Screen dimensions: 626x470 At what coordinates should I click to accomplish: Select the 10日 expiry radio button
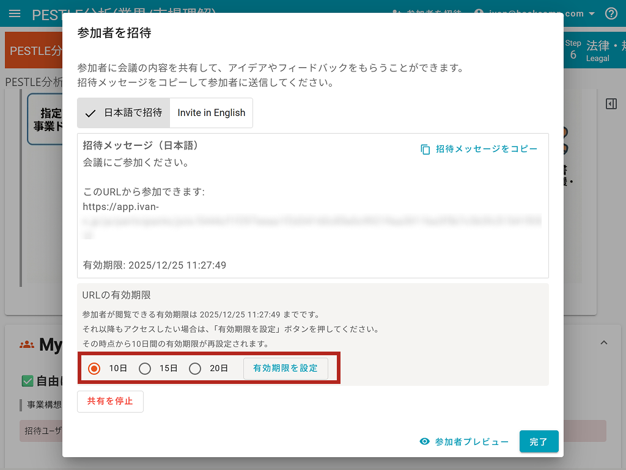[94, 369]
